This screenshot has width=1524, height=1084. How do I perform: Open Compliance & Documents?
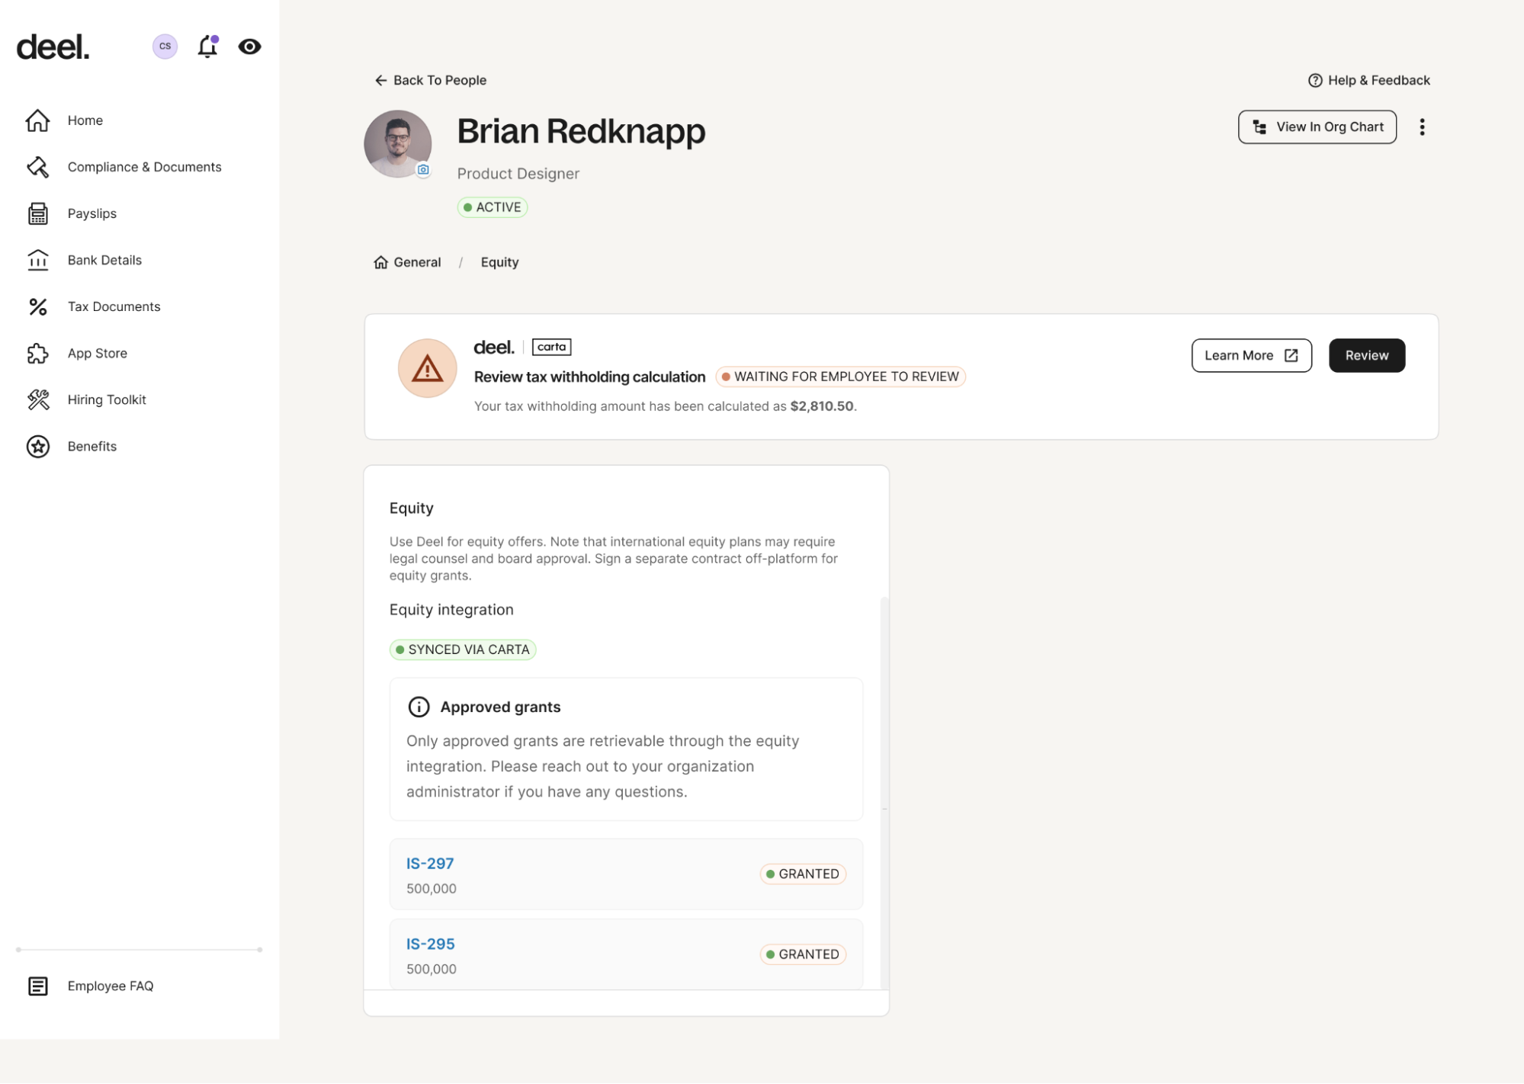pyautogui.click(x=144, y=166)
